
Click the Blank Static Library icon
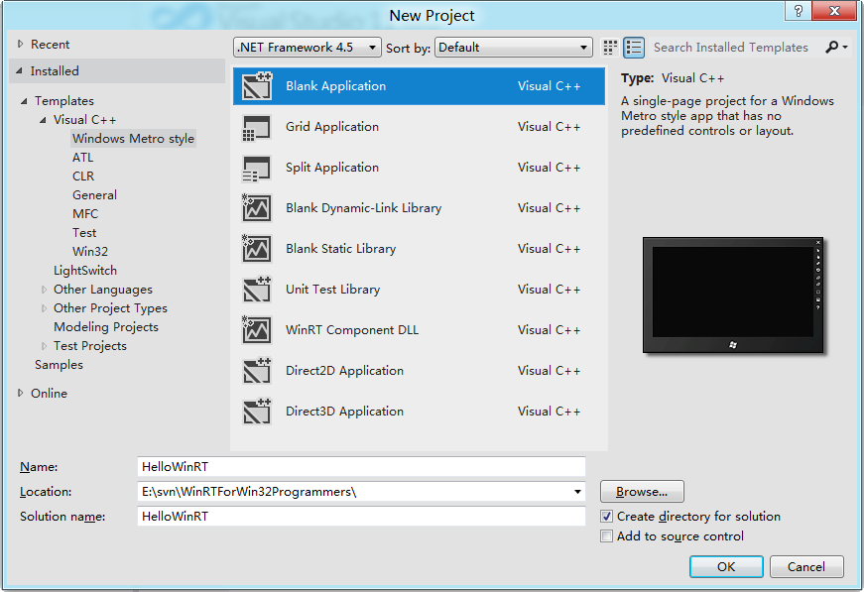tap(256, 248)
